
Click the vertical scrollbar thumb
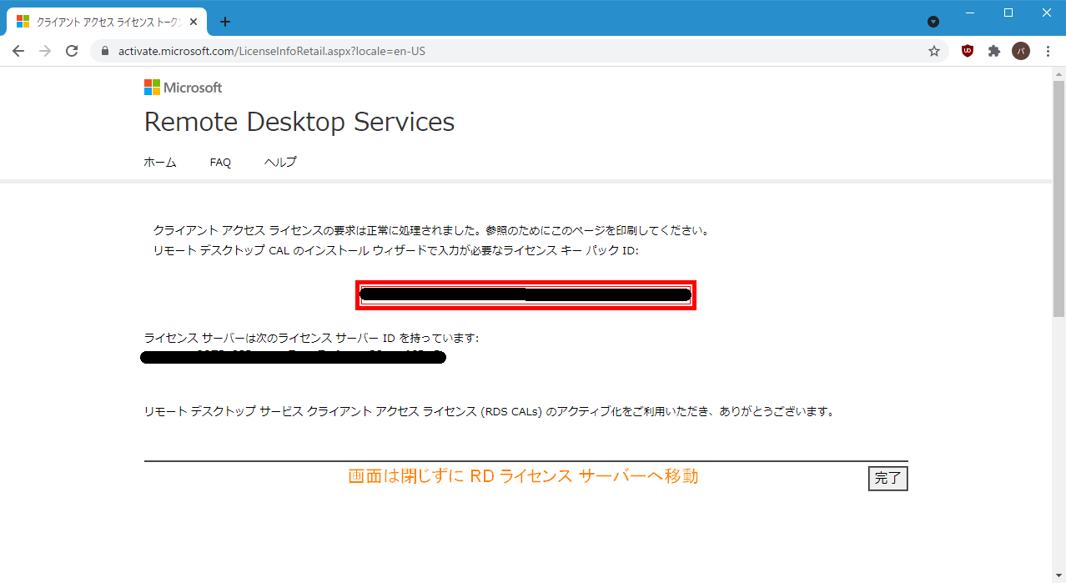coord(1058,199)
